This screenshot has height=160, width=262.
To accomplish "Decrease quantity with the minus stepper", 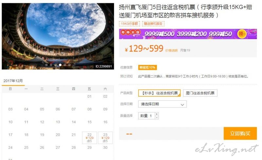I will pos(157,117).
